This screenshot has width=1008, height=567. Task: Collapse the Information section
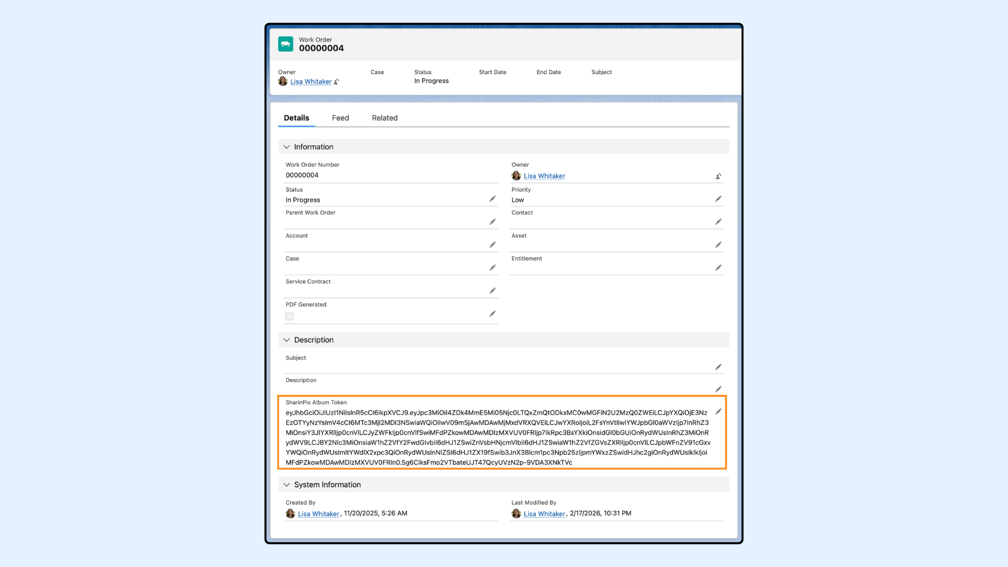click(287, 147)
